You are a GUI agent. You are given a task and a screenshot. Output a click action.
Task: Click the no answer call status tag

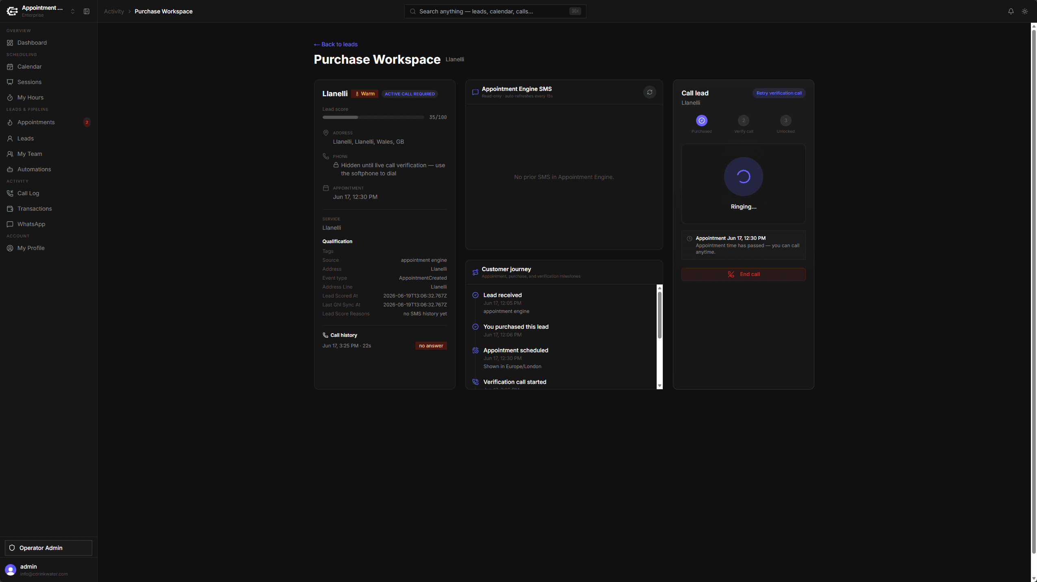tap(431, 346)
